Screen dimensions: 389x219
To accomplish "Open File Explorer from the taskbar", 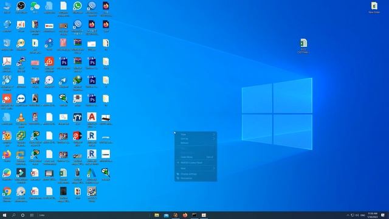I will tap(157, 215).
